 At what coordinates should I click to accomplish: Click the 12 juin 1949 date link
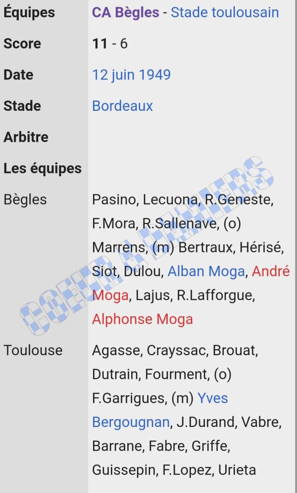(x=131, y=75)
